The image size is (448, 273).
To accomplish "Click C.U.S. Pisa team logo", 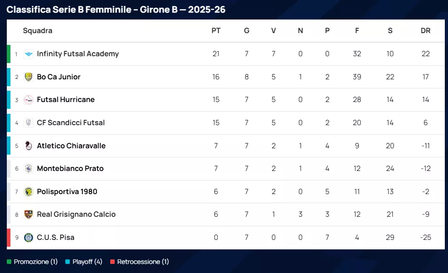I will (29, 238).
